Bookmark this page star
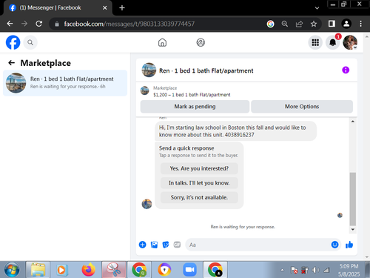 [314, 24]
